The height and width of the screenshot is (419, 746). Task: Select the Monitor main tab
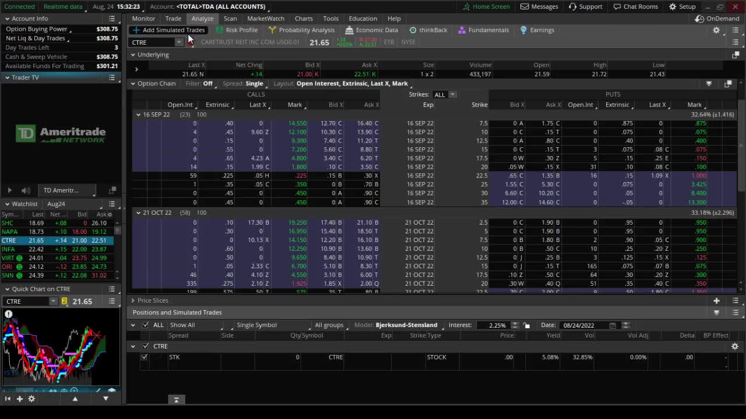143,18
